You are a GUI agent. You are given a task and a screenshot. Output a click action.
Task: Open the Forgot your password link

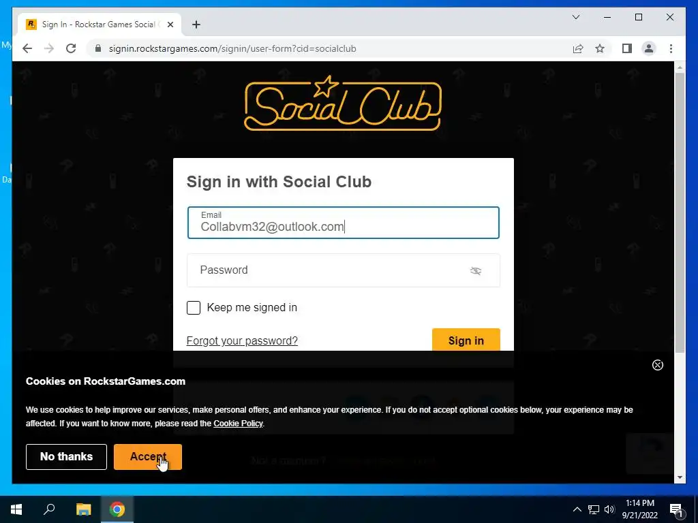pos(242,340)
